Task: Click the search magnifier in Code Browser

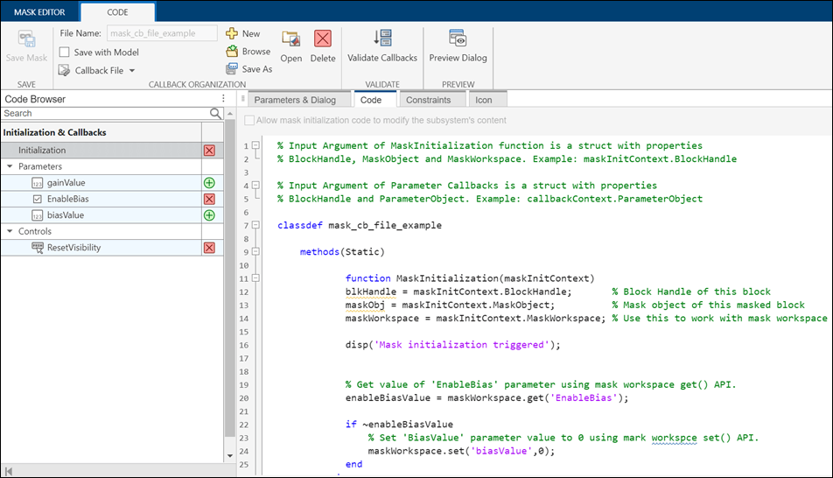Action: click(x=216, y=114)
